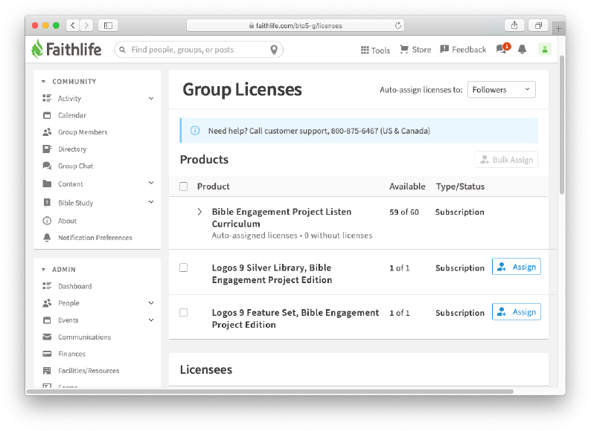Click the Faithlife logo
The image size is (591, 431).
coord(66,49)
